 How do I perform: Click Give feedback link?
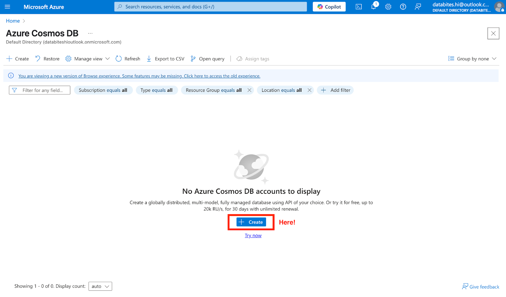pos(481,287)
